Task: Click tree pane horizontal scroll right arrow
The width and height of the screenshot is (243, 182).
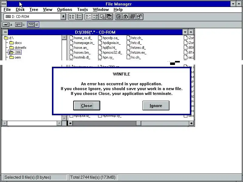Action: [x=59, y=123]
